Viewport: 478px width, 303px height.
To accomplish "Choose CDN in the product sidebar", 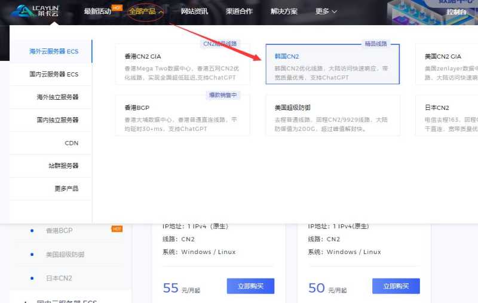I will (51, 143).
